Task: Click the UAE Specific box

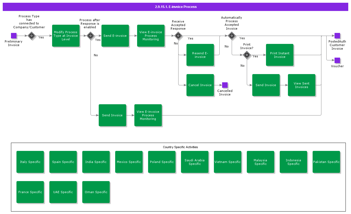Action: coord(63,192)
